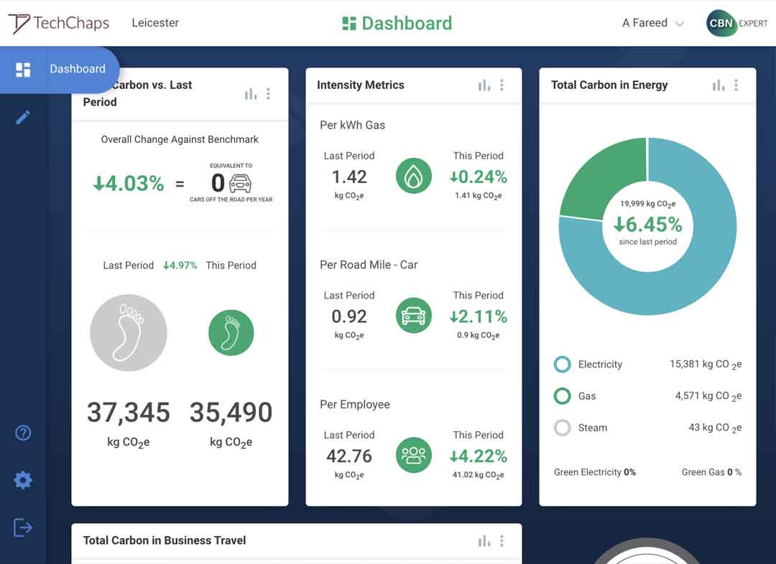Open settings via the gear icon
Screen dimensions: 776x564
[23, 480]
